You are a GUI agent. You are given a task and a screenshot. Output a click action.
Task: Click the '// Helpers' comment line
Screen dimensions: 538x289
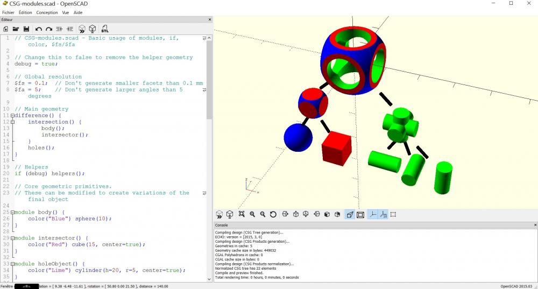(x=31, y=167)
